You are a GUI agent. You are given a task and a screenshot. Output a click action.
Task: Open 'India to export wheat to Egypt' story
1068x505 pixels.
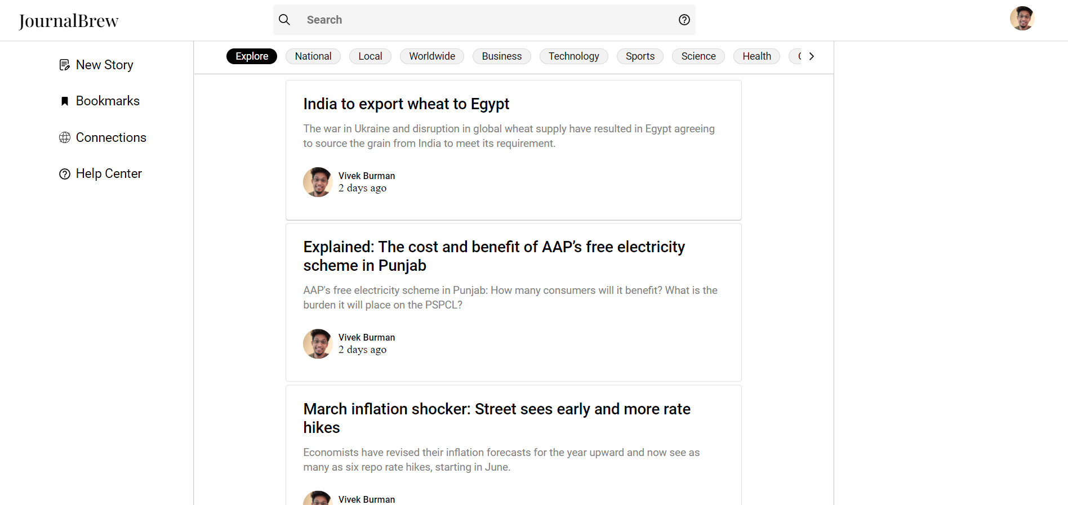coord(406,104)
